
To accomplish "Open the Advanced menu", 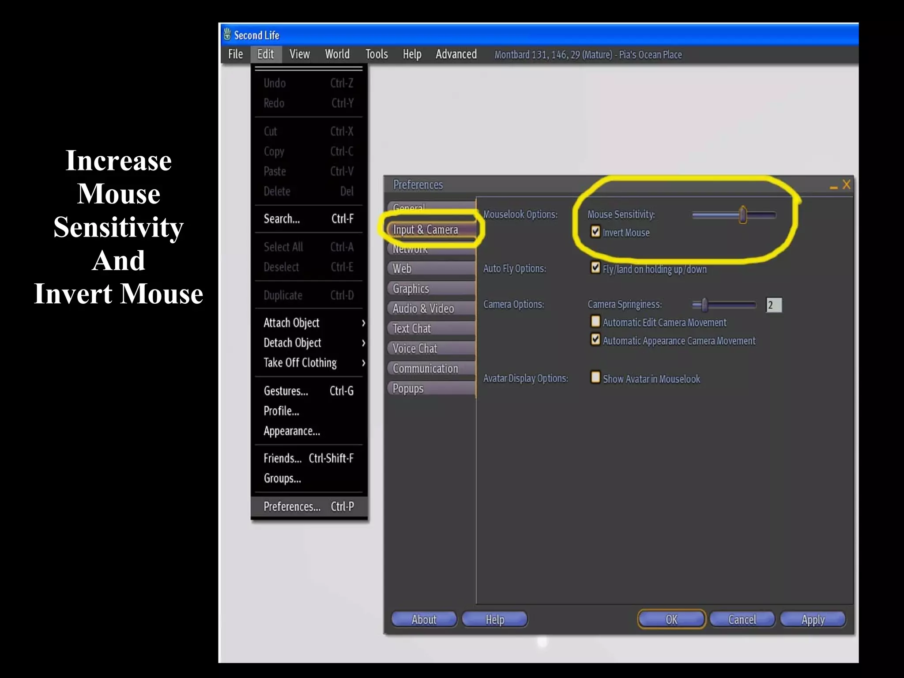I will [x=456, y=54].
